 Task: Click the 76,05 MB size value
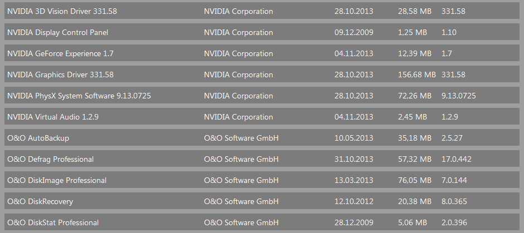pyautogui.click(x=414, y=180)
